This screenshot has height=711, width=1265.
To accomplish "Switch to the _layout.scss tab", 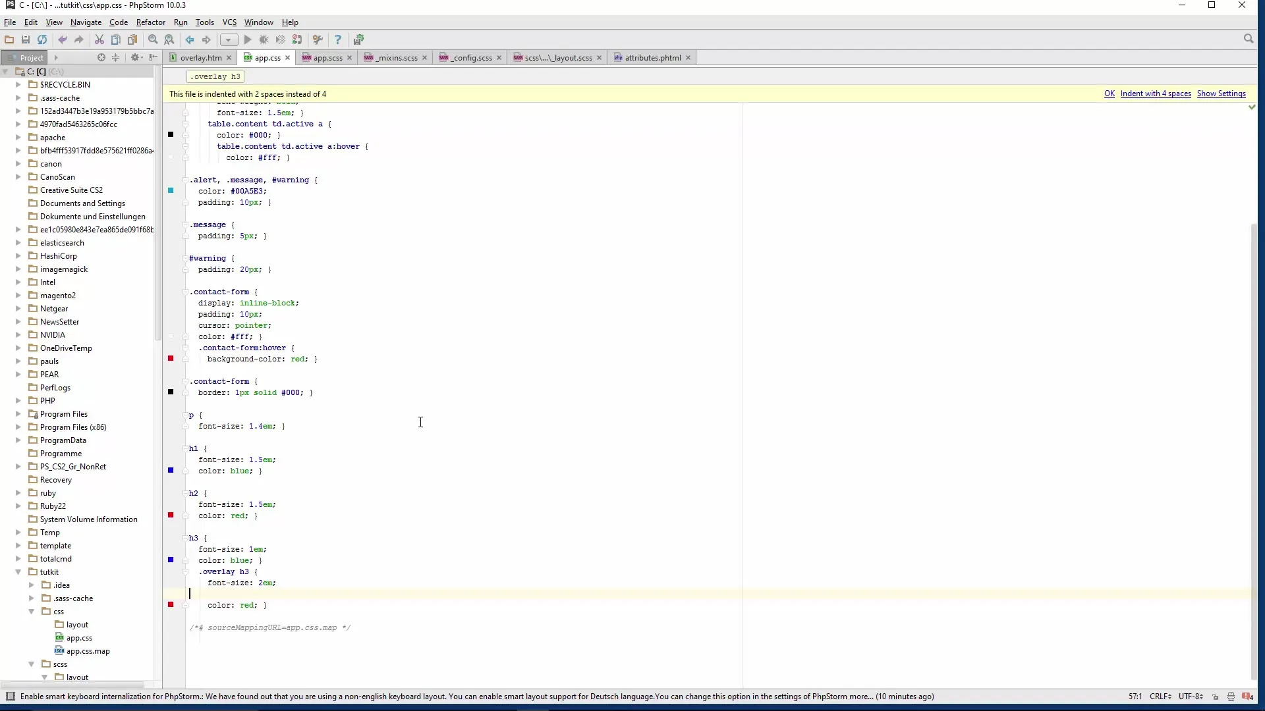I will pyautogui.click(x=558, y=57).
